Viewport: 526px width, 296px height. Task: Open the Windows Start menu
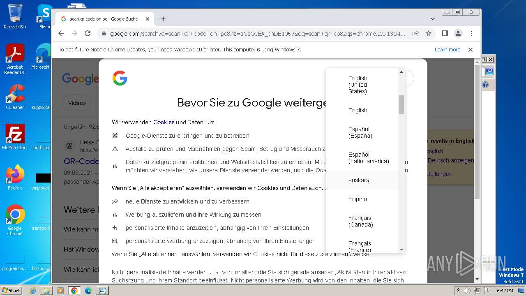point(11,290)
